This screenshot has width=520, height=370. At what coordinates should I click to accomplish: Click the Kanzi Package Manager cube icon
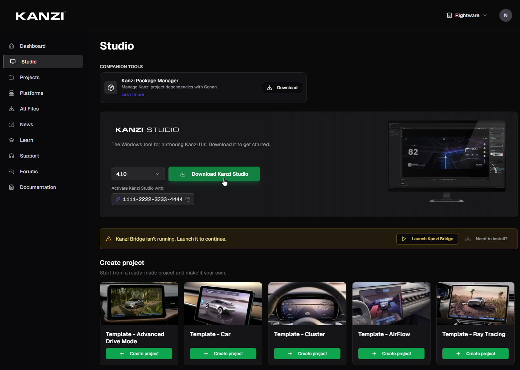tap(111, 88)
